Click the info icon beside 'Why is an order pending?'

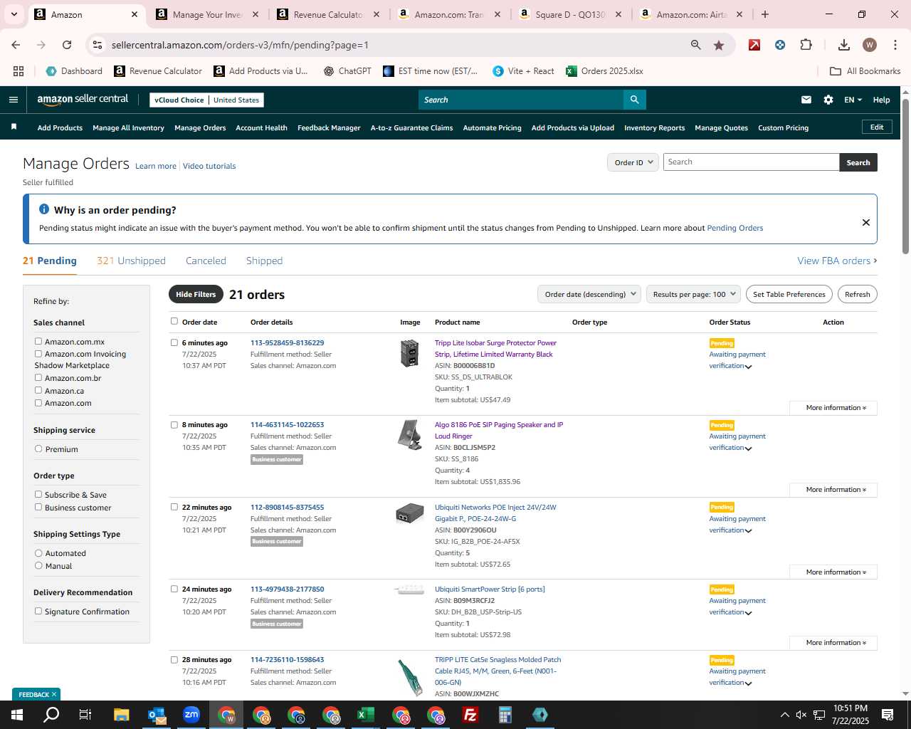click(x=44, y=209)
